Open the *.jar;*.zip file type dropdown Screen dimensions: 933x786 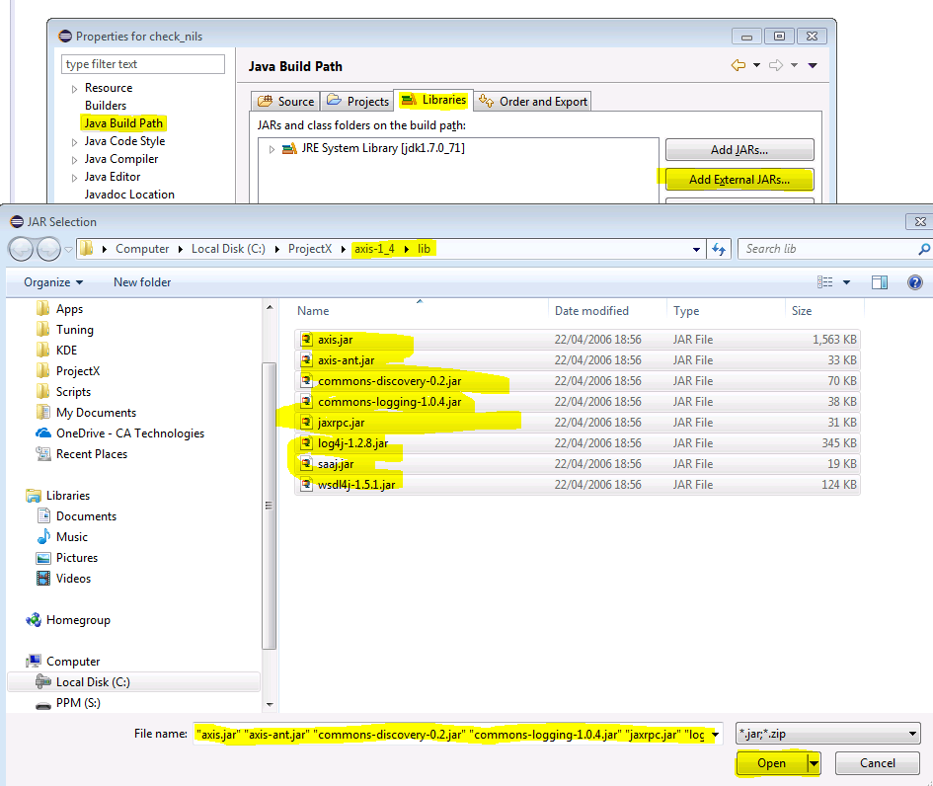(912, 735)
